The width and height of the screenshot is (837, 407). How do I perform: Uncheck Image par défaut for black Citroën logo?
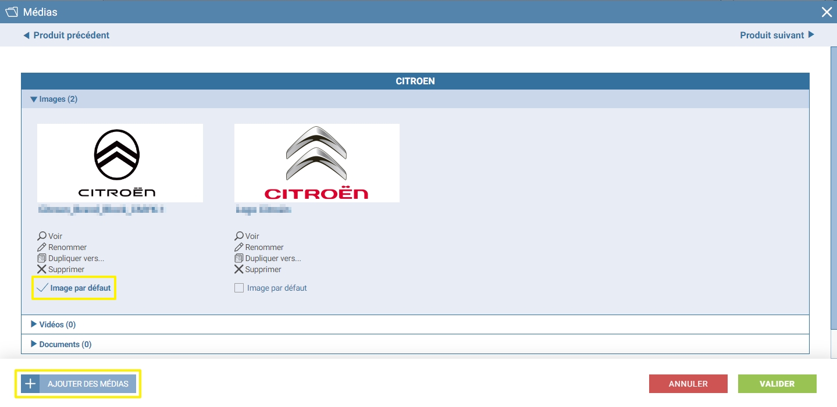42,288
